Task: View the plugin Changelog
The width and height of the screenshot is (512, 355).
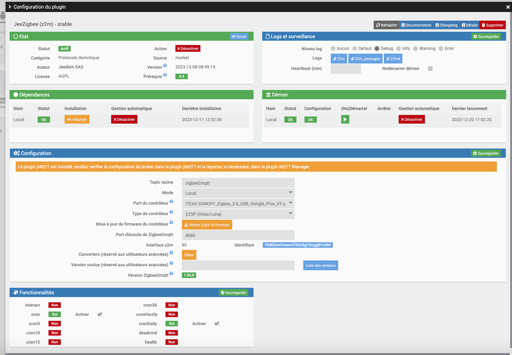Action: 446,25
